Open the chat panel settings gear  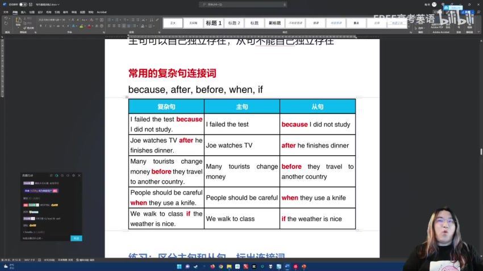click(x=73, y=176)
